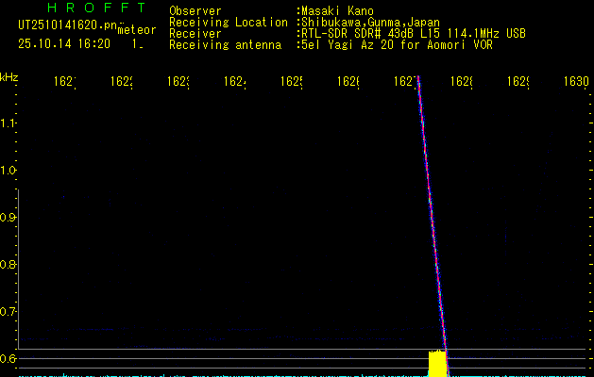
Task: Click the 5el Yagi antenna description
Action: click(394, 44)
